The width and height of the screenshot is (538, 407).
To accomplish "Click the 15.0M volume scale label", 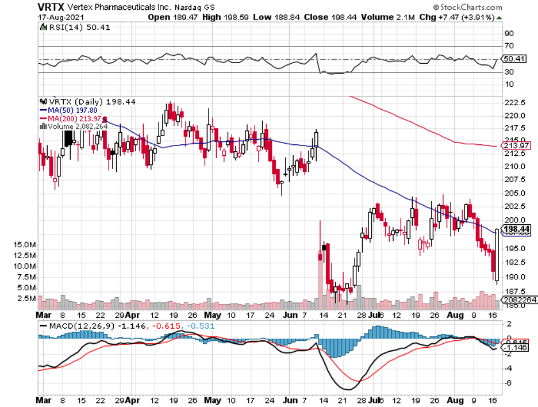I will tap(24, 245).
